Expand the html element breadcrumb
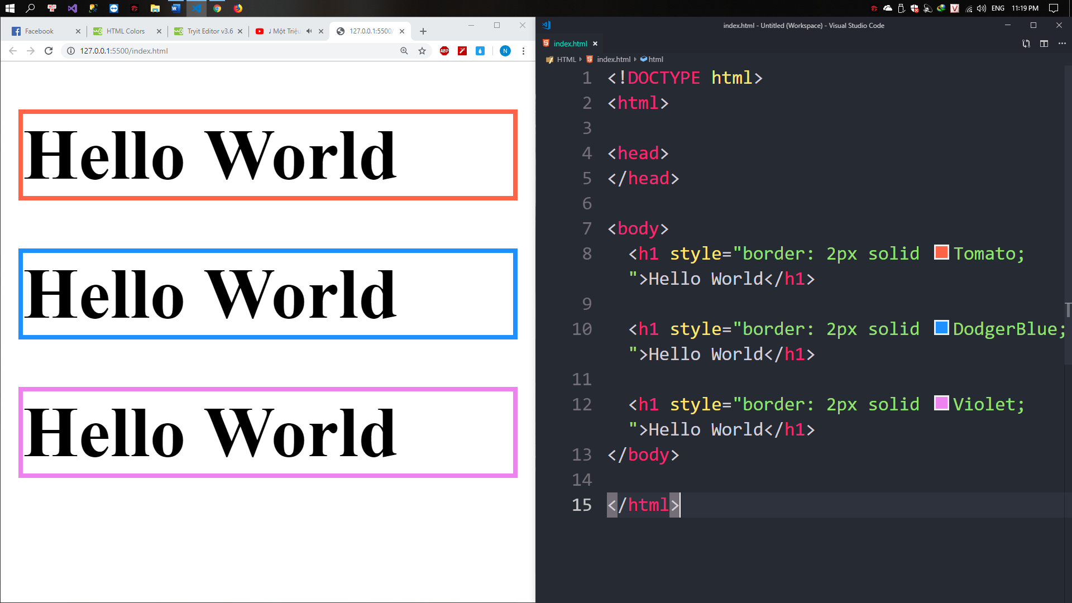 [x=655, y=59]
